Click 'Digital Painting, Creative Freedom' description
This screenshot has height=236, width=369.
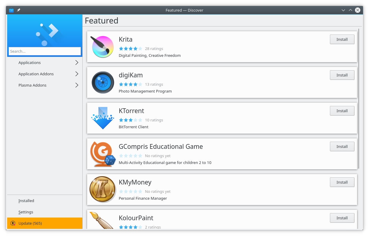click(x=150, y=55)
